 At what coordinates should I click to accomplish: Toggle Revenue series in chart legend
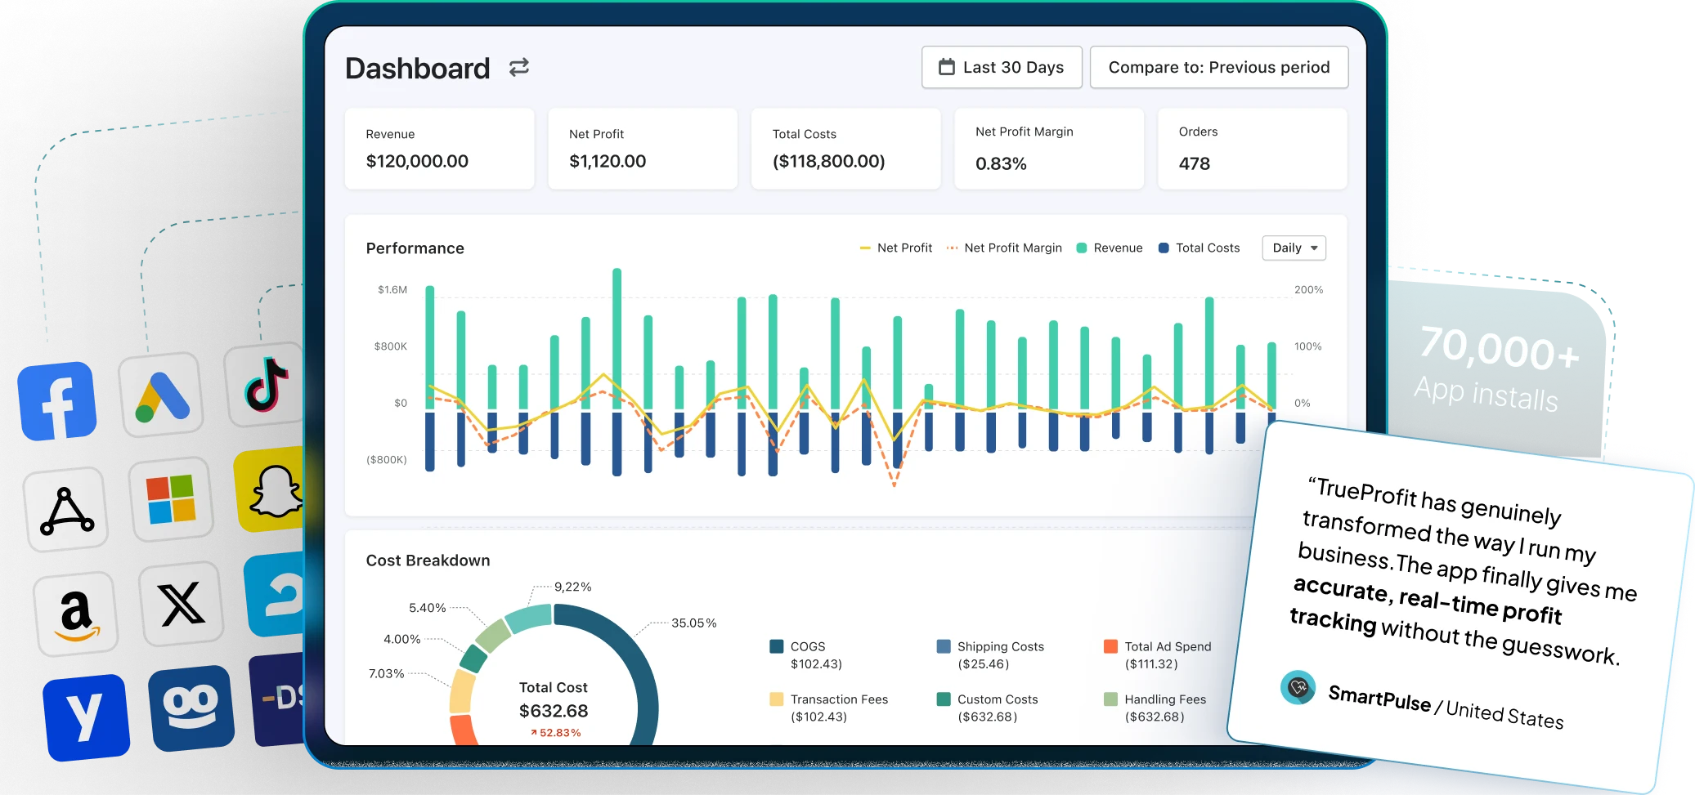[1110, 248]
